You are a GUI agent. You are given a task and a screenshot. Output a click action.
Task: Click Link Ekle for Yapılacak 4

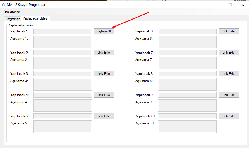click(104, 95)
